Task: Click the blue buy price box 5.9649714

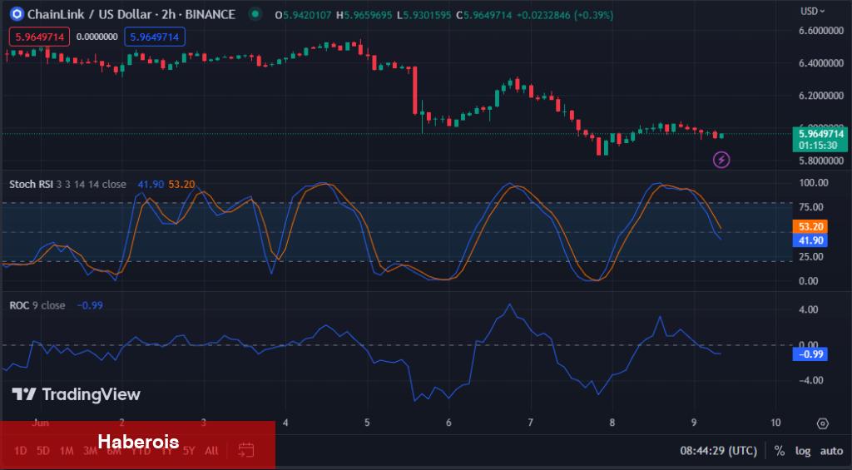Action: click(155, 37)
